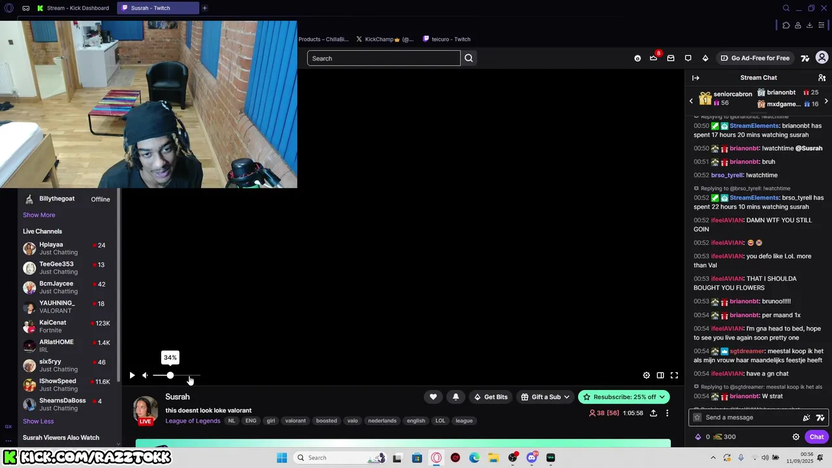Open the browser tab search magnifier

pos(786,8)
